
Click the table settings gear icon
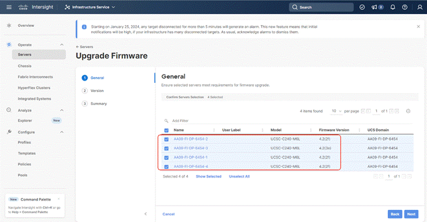408,111
